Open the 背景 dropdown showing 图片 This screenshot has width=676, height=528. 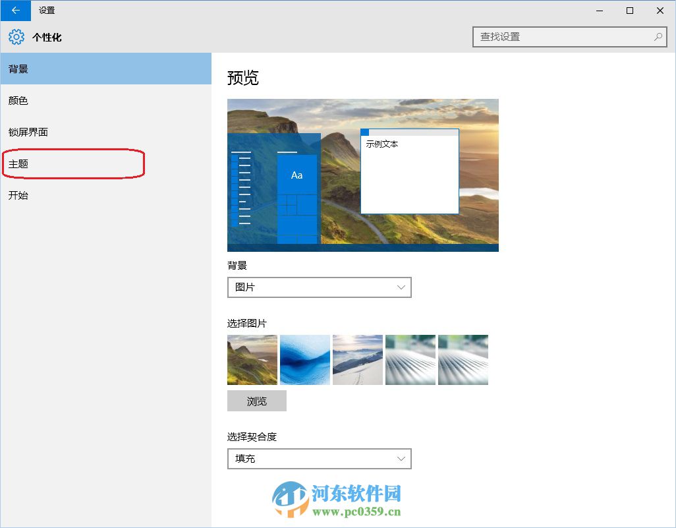click(x=319, y=287)
